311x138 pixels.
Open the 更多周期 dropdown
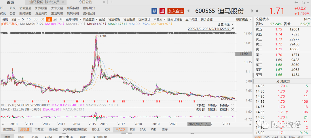(x=80, y=19)
